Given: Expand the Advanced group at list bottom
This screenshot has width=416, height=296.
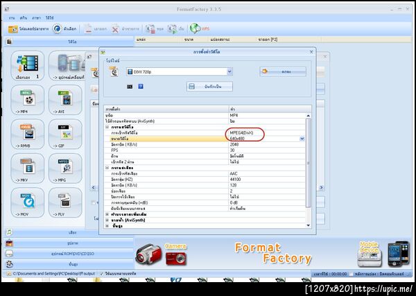Looking at the screenshot, I should tap(107, 226).
